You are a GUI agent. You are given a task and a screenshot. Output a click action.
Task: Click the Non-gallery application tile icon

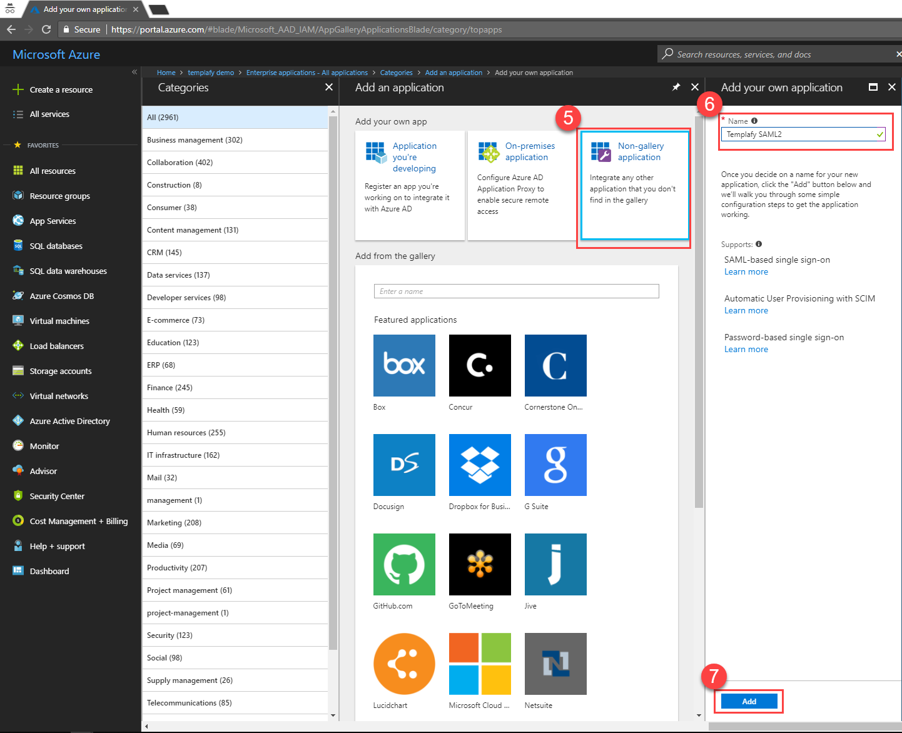point(600,152)
